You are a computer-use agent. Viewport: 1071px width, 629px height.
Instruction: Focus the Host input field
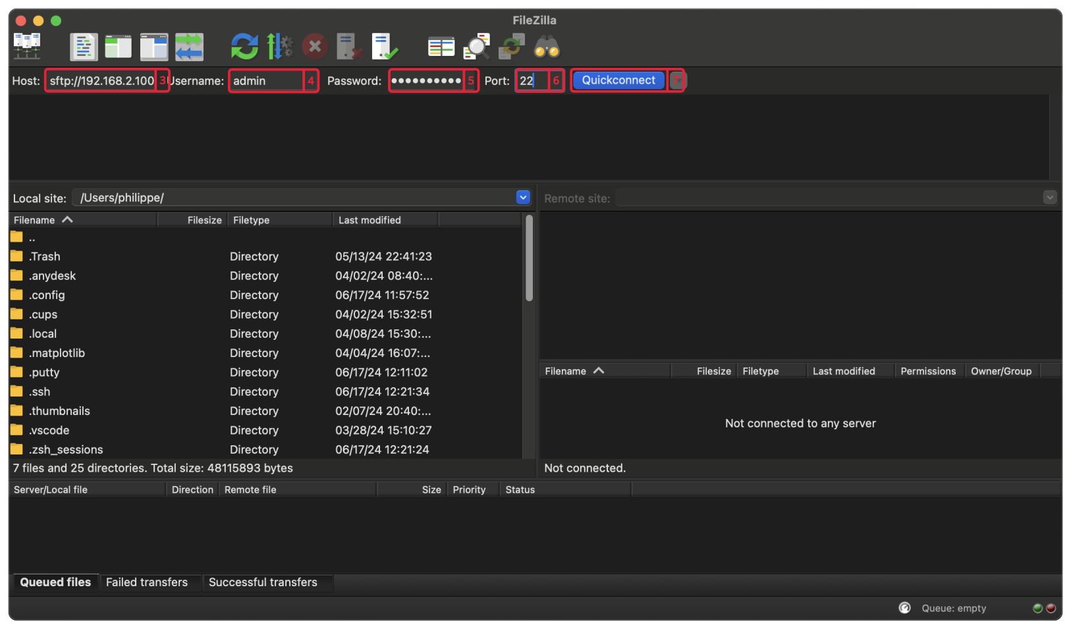point(101,81)
